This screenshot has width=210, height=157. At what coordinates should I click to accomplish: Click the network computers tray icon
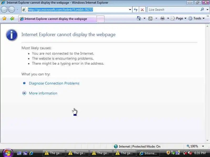[178, 153]
